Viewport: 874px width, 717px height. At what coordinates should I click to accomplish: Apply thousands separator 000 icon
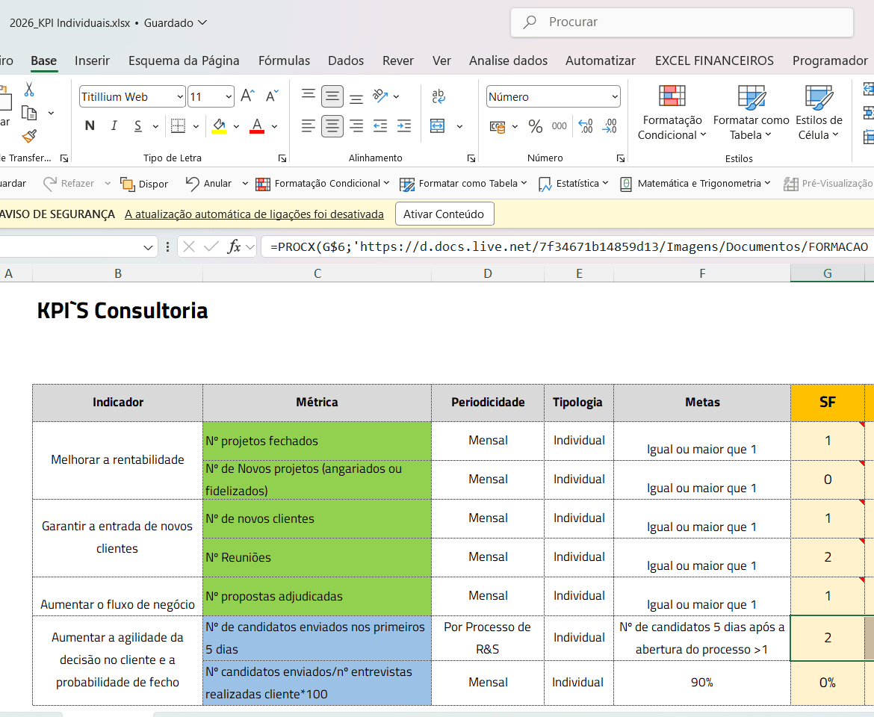(559, 126)
